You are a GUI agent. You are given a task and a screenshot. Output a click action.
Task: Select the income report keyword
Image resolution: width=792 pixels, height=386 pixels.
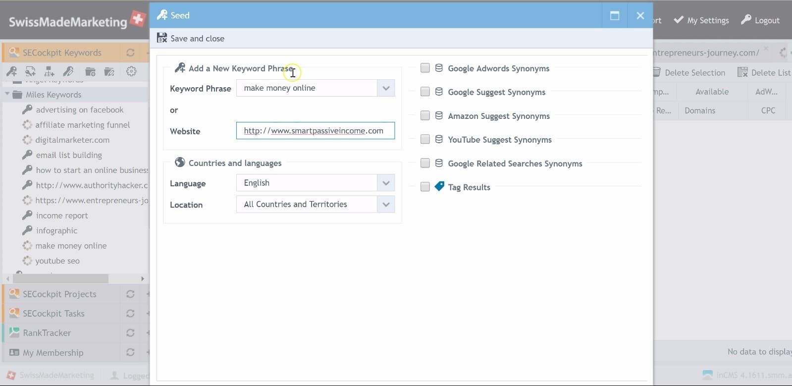(62, 216)
